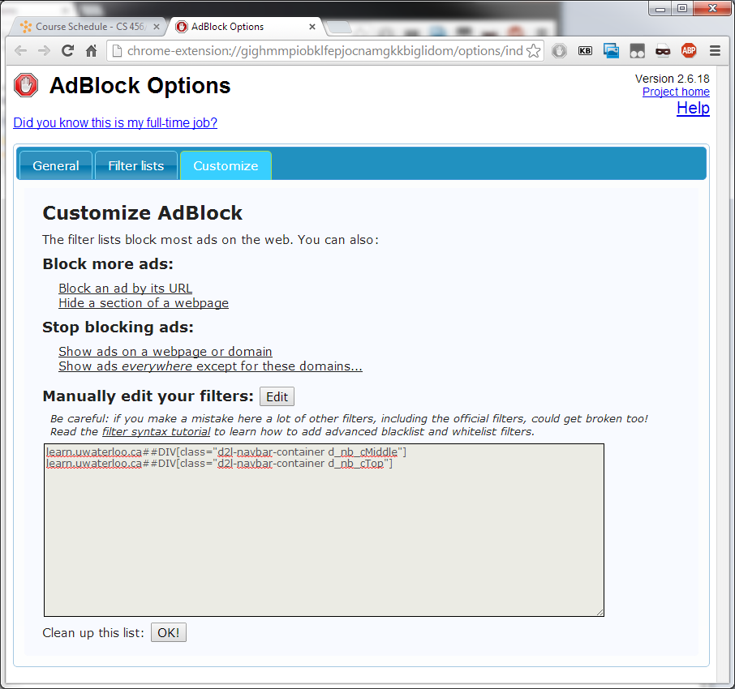Click 'Show ads everywhere except for these domains'
This screenshot has height=689, width=735.
tap(210, 366)
